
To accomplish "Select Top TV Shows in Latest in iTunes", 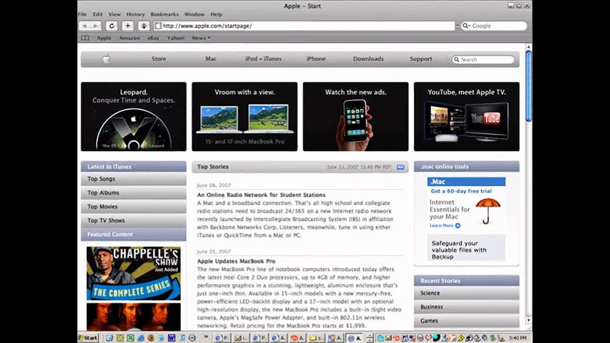I will (x=133, y=221).
